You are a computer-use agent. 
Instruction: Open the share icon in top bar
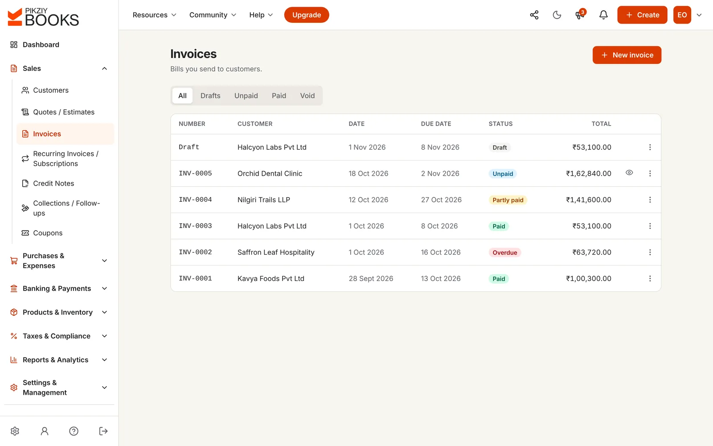(x=534, y=15)
